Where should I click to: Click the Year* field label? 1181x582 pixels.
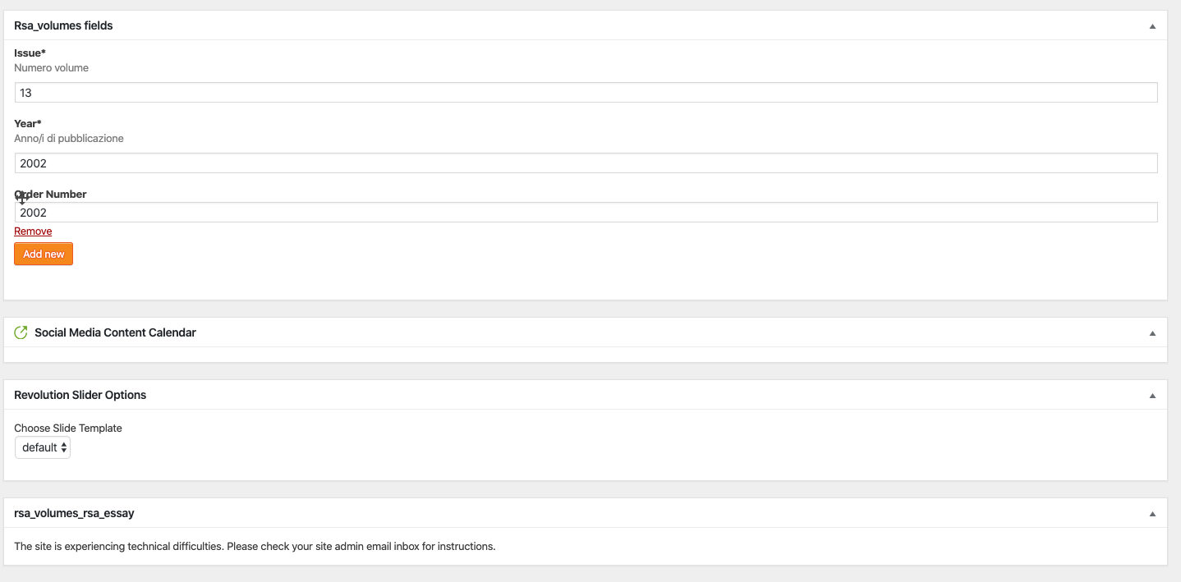[28, 124]
